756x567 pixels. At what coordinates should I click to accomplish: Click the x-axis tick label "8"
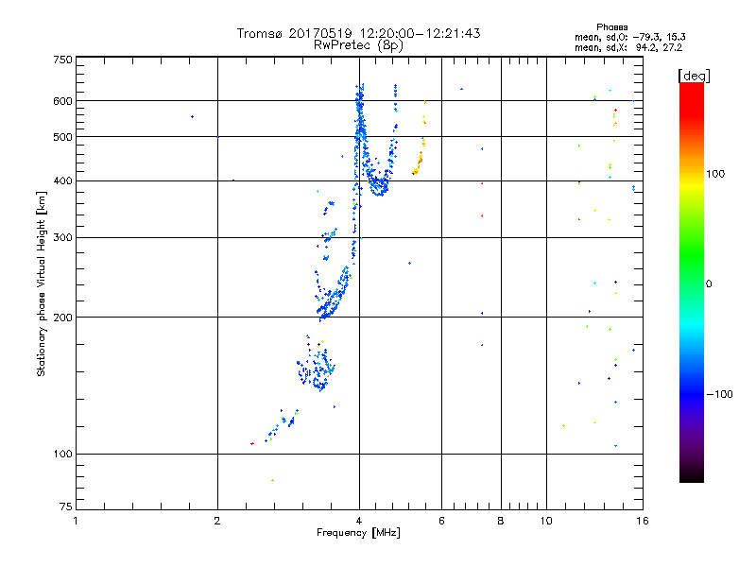point(501,521)
